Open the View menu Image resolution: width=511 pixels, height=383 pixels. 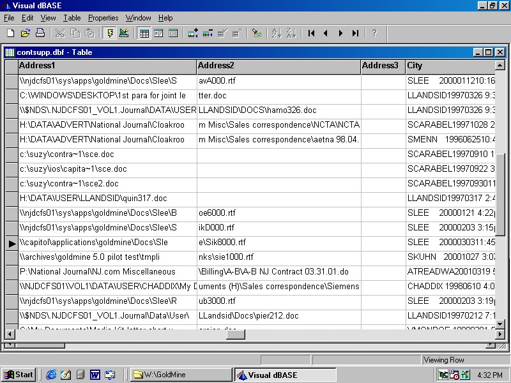[x=49, y=18]
